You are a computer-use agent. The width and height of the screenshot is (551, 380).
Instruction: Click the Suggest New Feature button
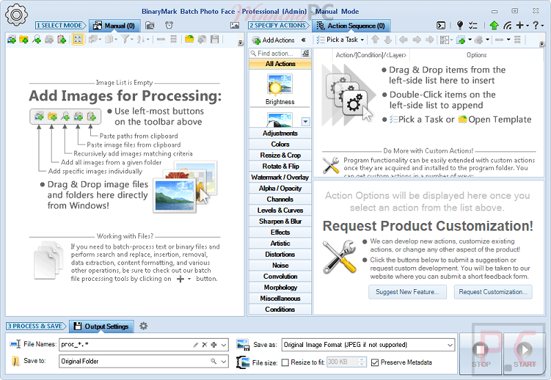[x=407, y=292]
